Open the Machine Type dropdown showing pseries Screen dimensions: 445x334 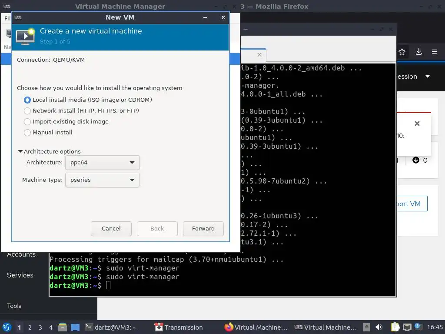tap(103, 180)
